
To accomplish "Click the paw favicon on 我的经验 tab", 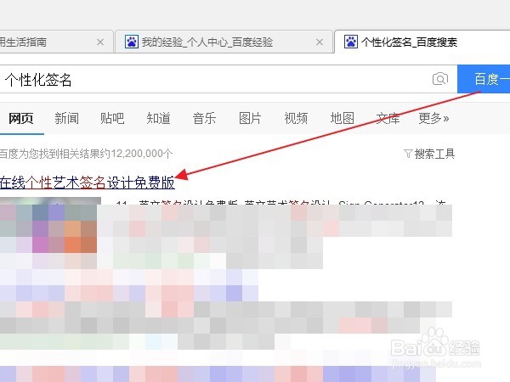I will click(132, 42).
